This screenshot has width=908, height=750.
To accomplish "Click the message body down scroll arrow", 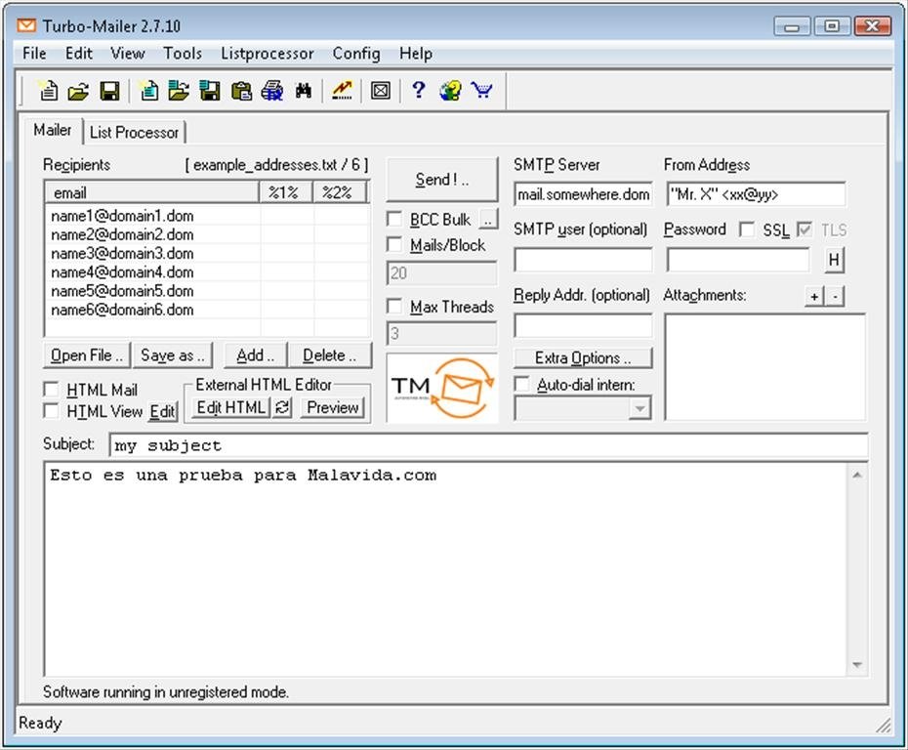I will [x=857, y=664].
